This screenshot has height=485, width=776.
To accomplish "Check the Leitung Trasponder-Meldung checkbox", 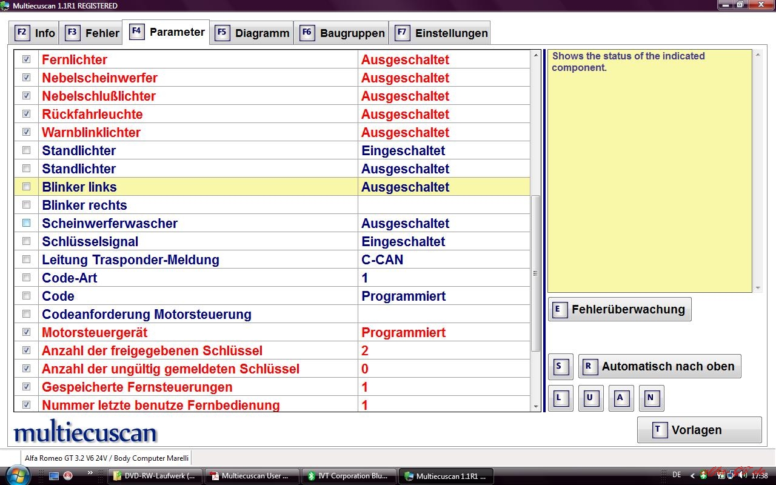I will coord(26,259).
